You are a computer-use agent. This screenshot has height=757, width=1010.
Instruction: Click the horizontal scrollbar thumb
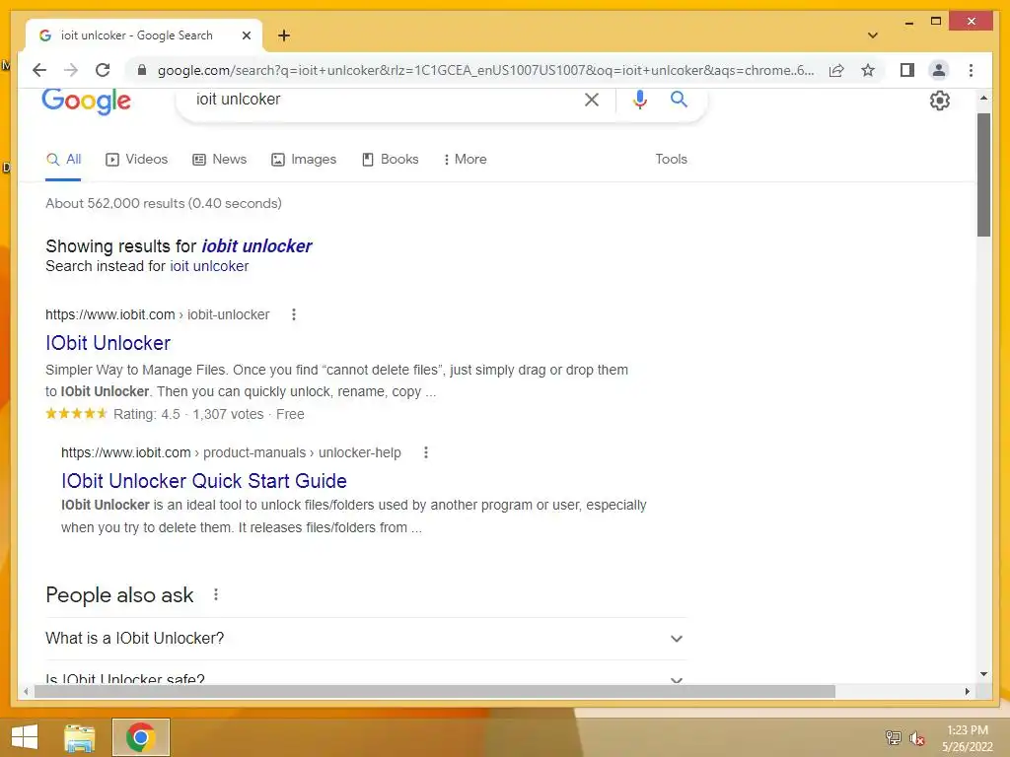[435, 691]
